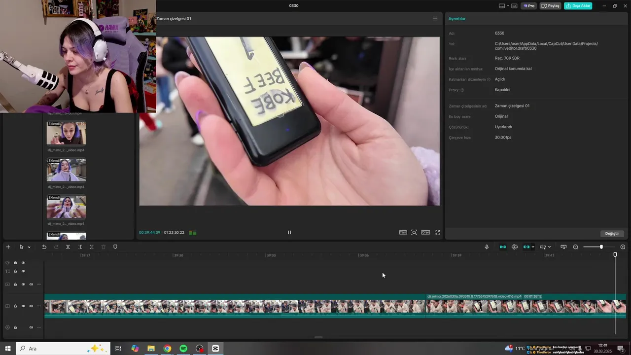Lock the top effects track

[x=15, y=263]
